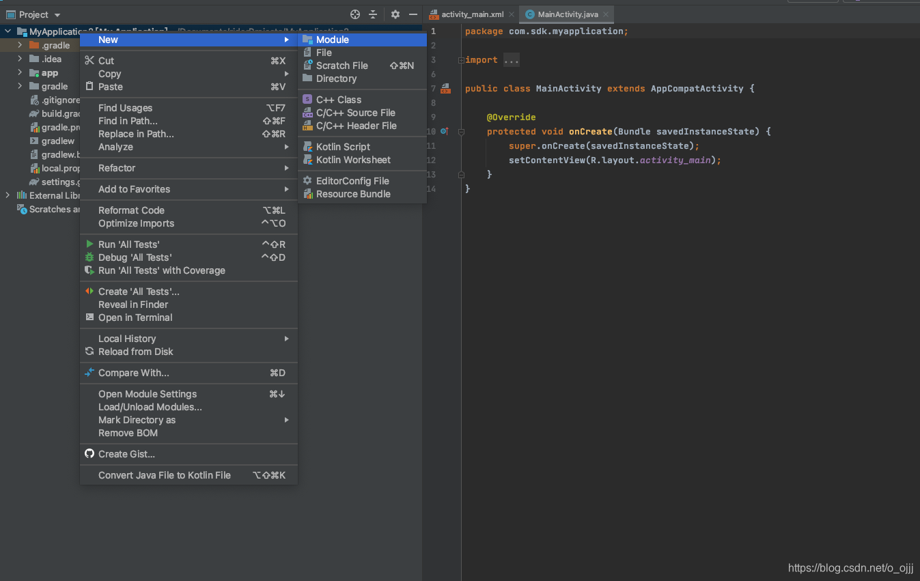The image size is (920, 581).
Task: Choose Find in Path...
Action: 189,121
